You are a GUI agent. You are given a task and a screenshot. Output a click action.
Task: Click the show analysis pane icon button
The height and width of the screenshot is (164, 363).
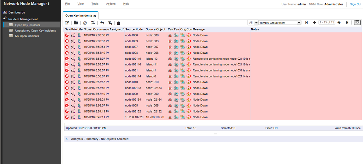pyautogui.click(x=357, y=23)
